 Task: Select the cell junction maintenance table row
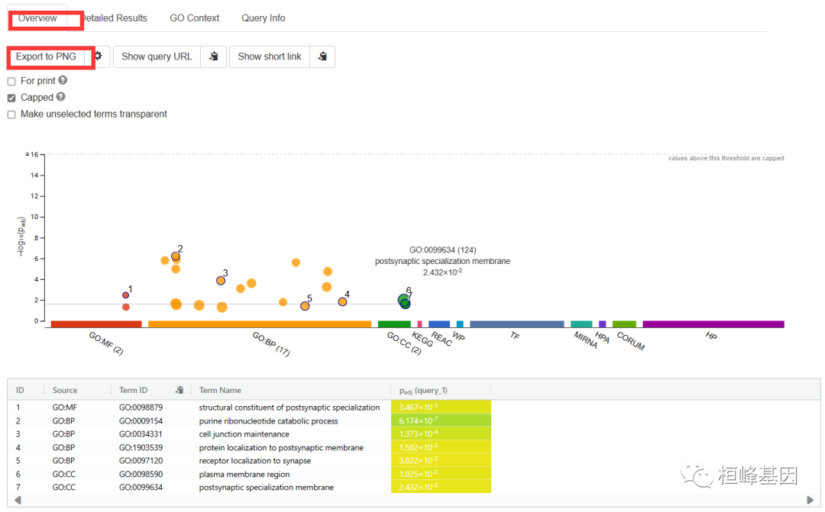[244, 434]
